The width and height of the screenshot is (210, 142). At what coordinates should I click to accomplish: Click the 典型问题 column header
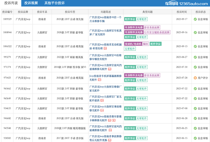pyautogui.click(x=148, y=12)
